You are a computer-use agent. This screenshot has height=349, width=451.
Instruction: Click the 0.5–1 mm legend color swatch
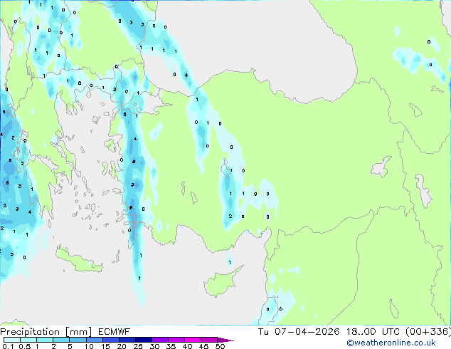[28, 340]
